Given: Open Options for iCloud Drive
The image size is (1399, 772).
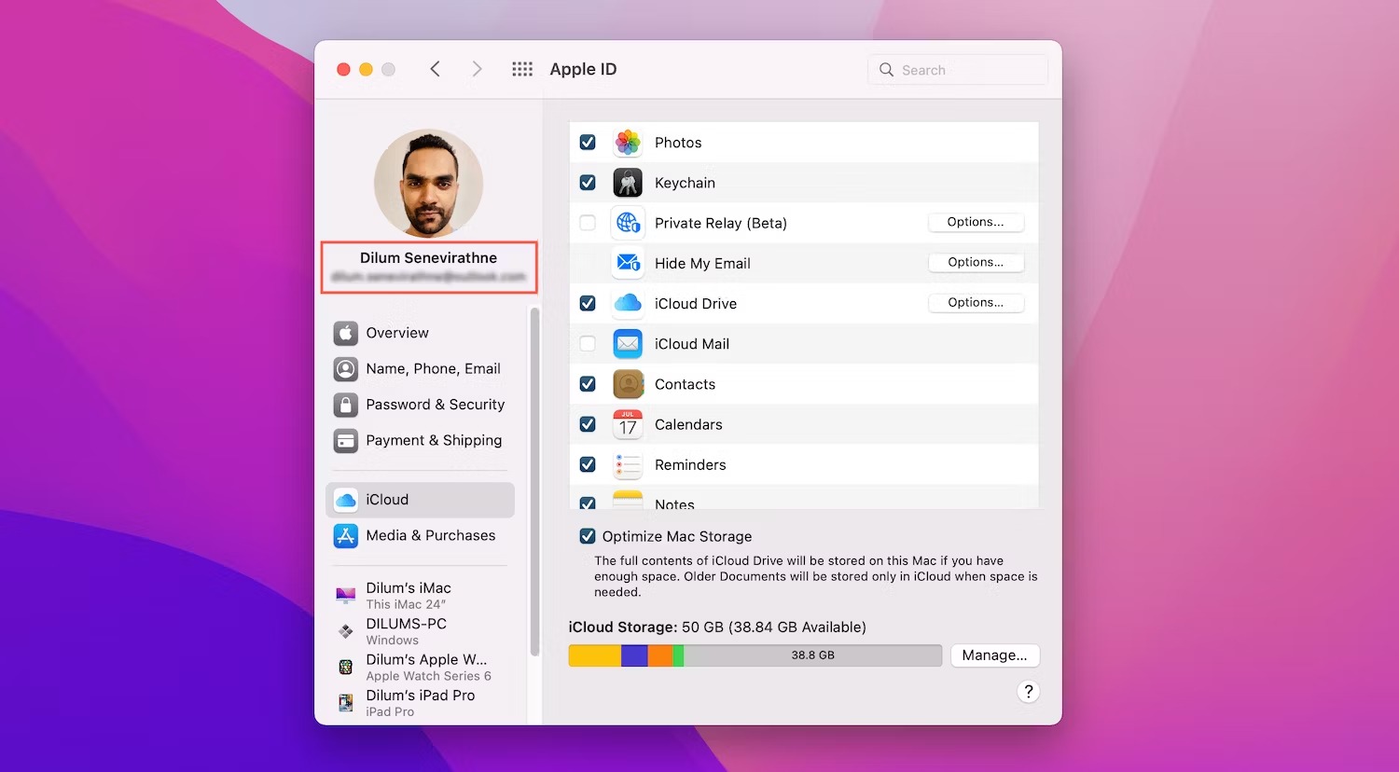Looking at the screenshot, I should coord(976,303).
